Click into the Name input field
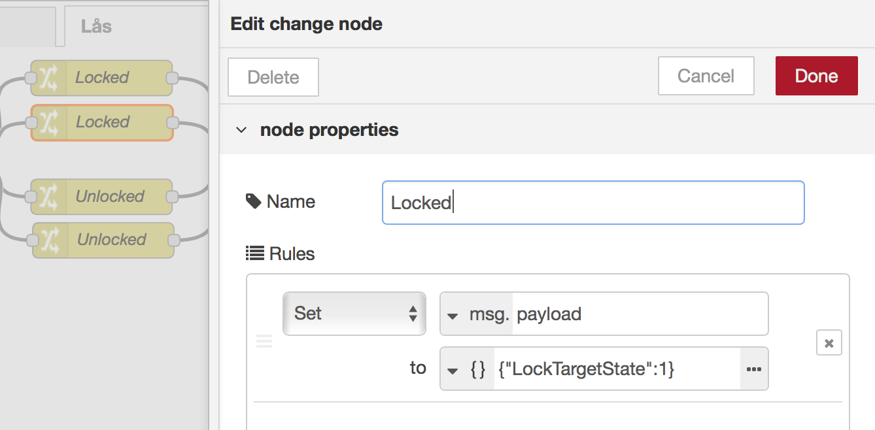Screen dimensions: 875x430 [592, 203]
